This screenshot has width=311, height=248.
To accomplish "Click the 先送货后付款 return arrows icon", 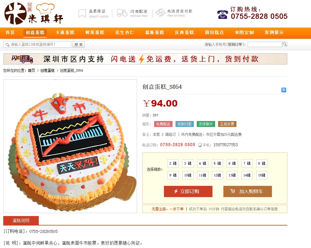I will [x=160, y=12].
